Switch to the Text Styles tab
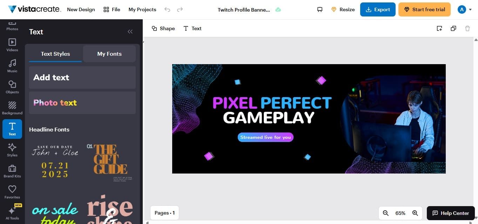 tap(55, 54)
